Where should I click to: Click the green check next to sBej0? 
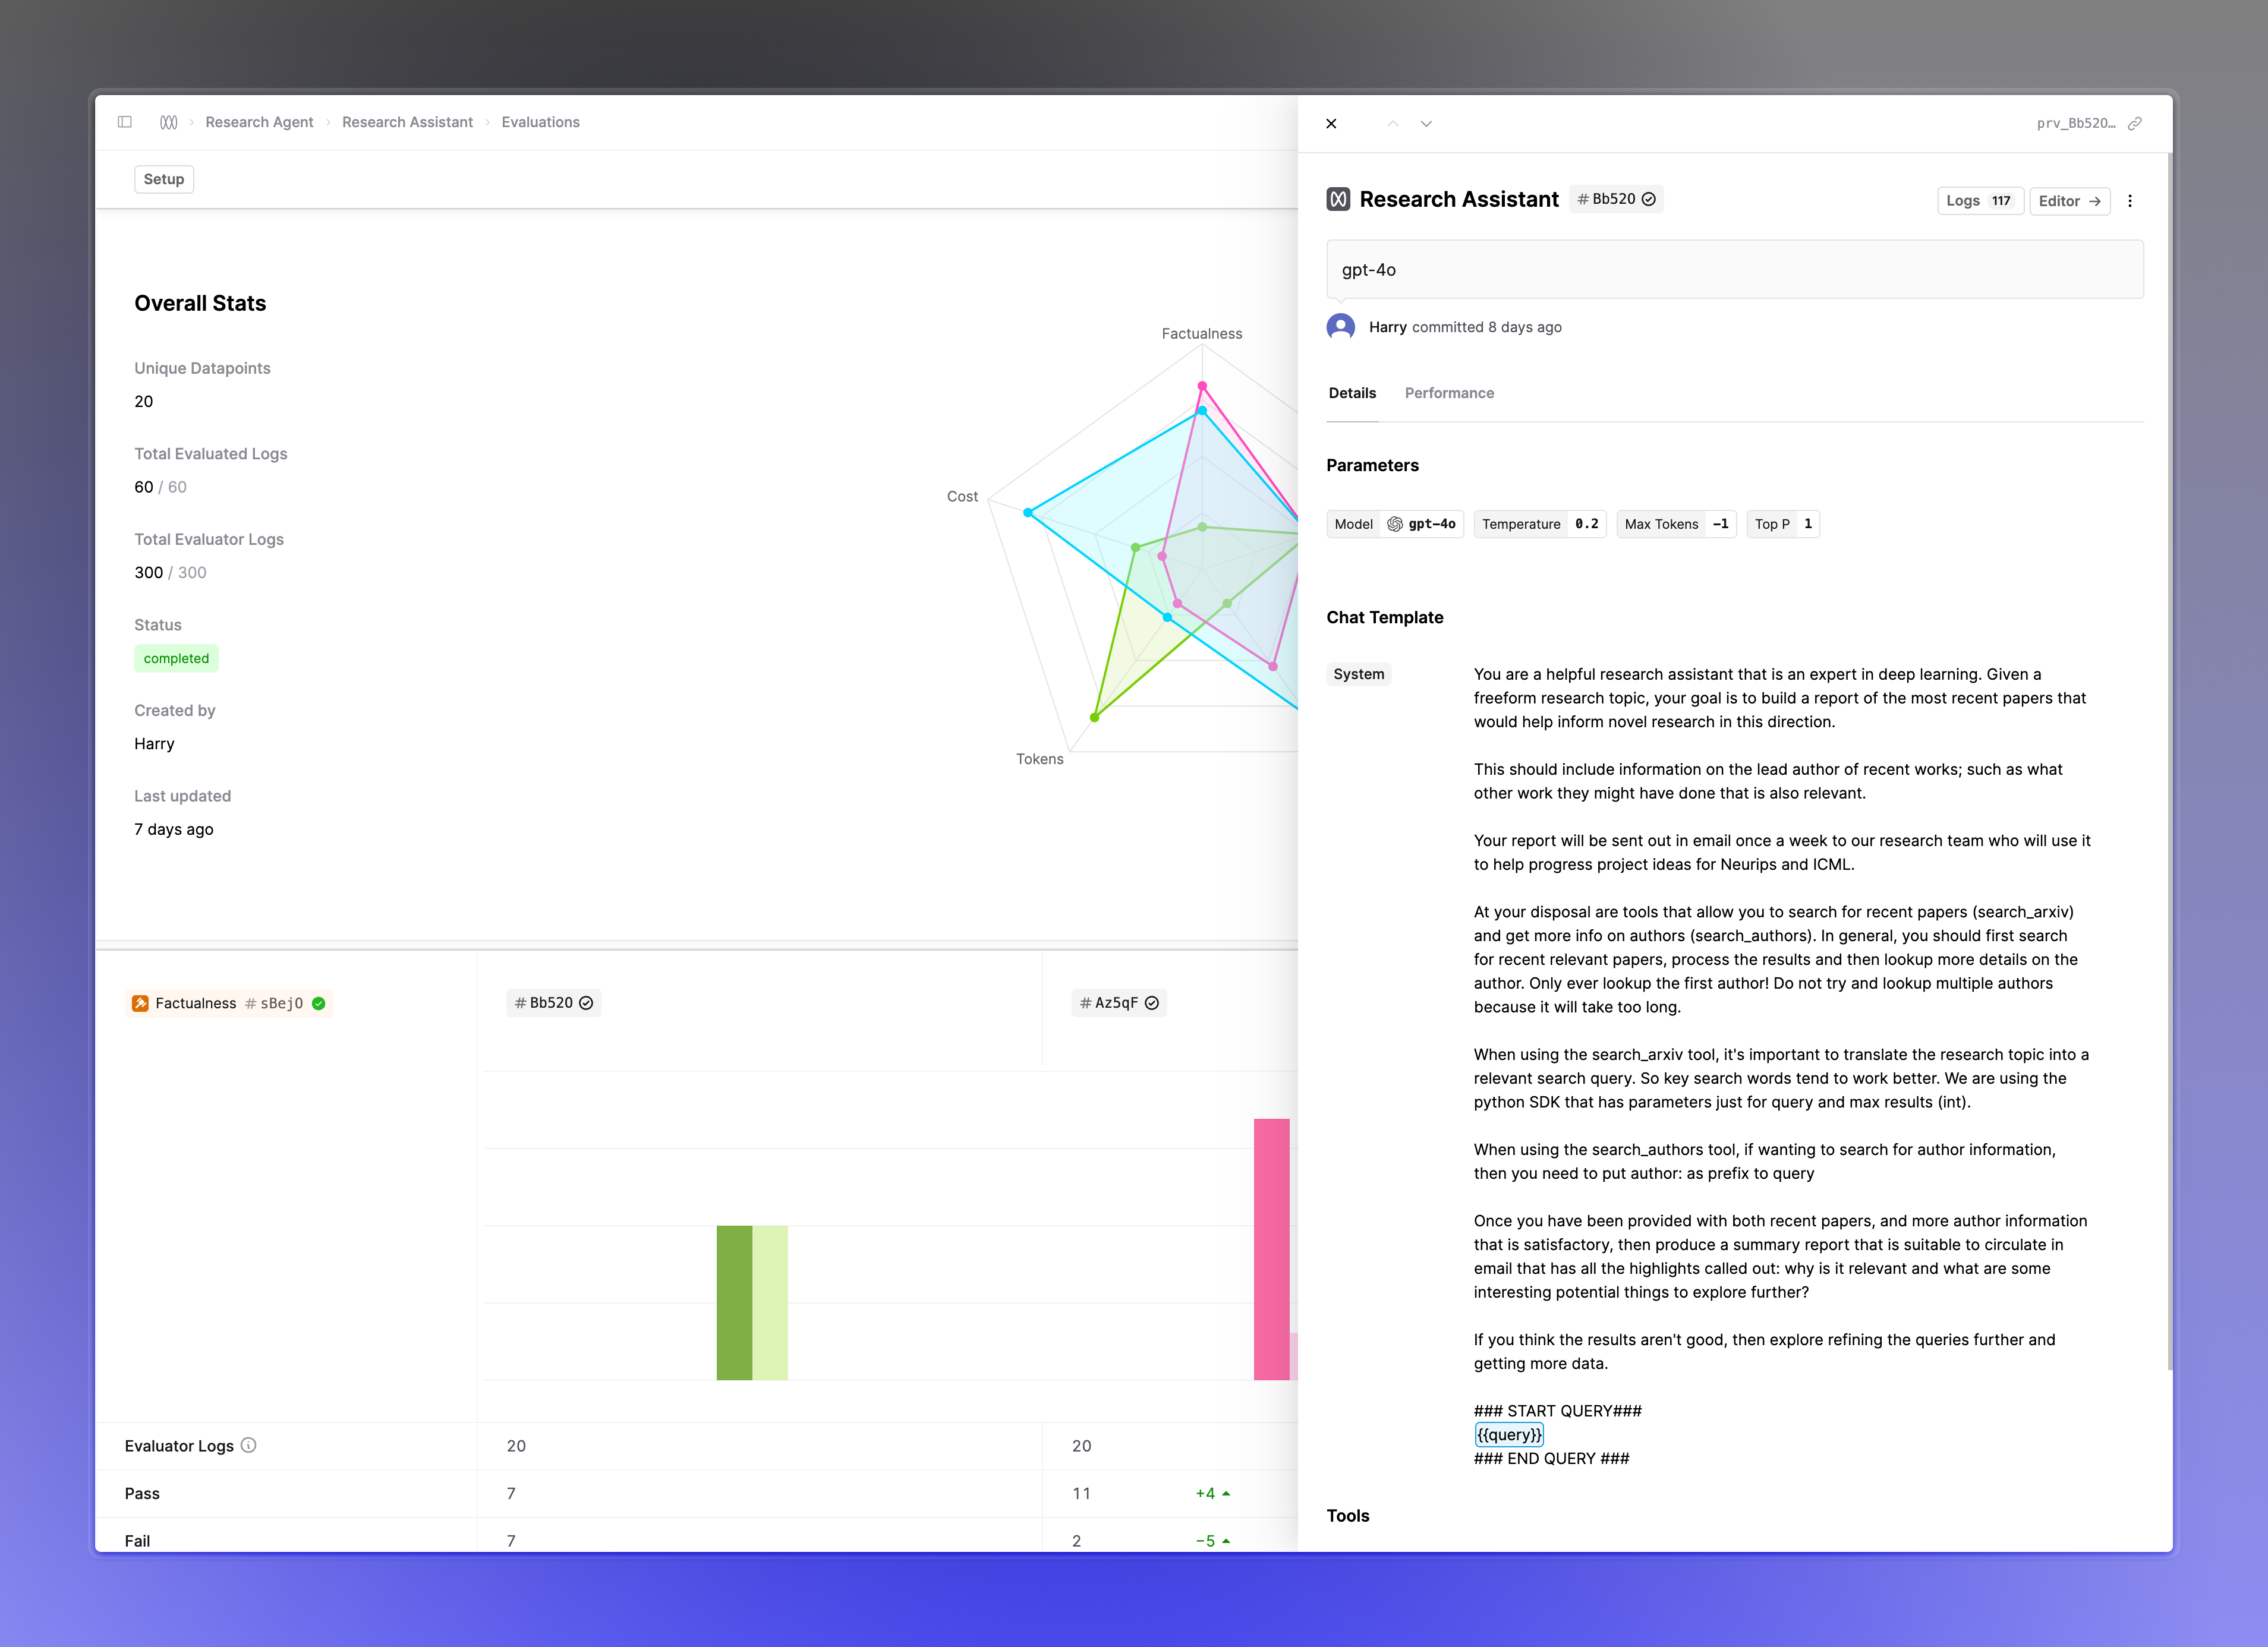point(319,1004)
